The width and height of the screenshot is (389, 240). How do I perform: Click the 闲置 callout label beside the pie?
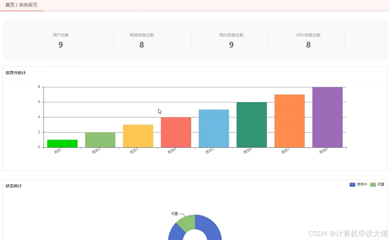[175, 214]
